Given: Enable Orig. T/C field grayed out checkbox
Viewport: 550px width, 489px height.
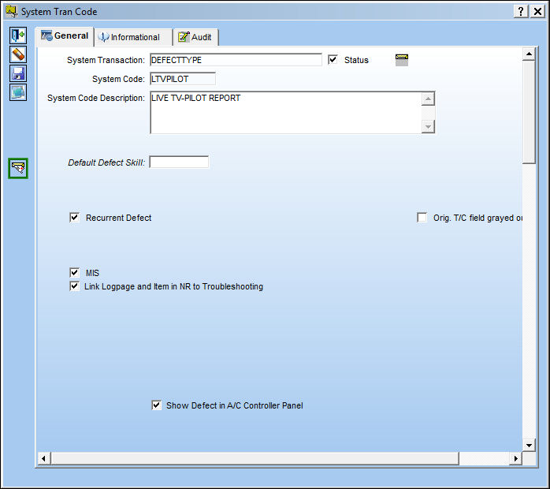Looking at the screenshot, I should (422, 218).
